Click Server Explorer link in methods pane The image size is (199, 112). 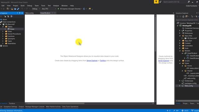click(164, 61)
